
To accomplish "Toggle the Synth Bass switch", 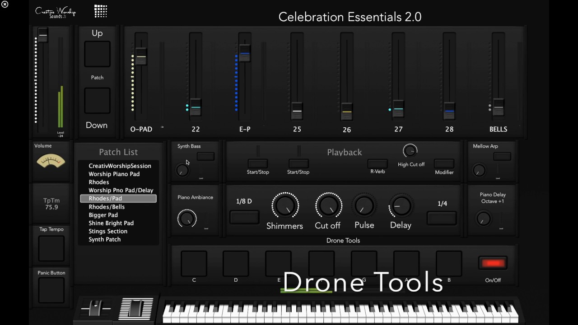I will point(205,156).
